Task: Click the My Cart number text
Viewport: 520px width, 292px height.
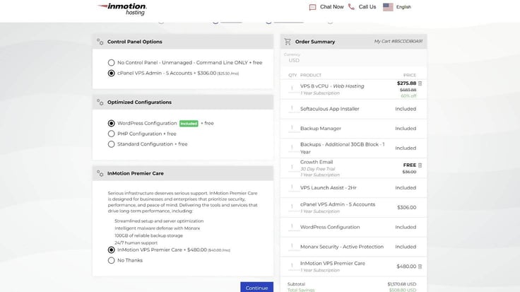Action: 398,42
